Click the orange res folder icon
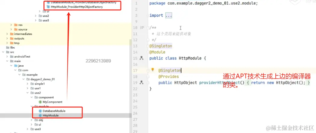The image size is (316, 133). pos(16,25)
